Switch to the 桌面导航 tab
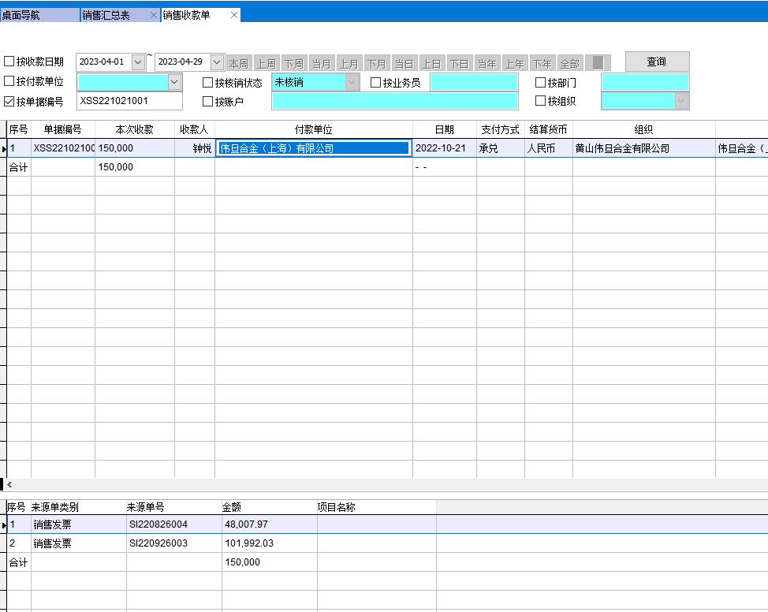The height and width of the screenshot is (612, 768). point(39,15)
